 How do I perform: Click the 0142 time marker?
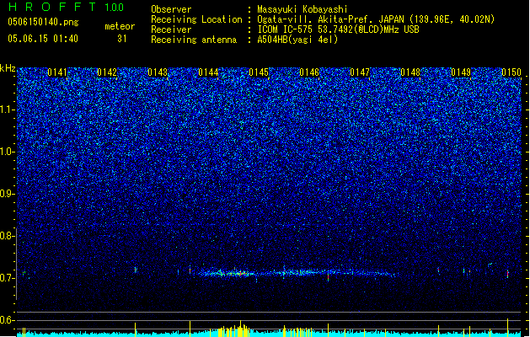107,72
